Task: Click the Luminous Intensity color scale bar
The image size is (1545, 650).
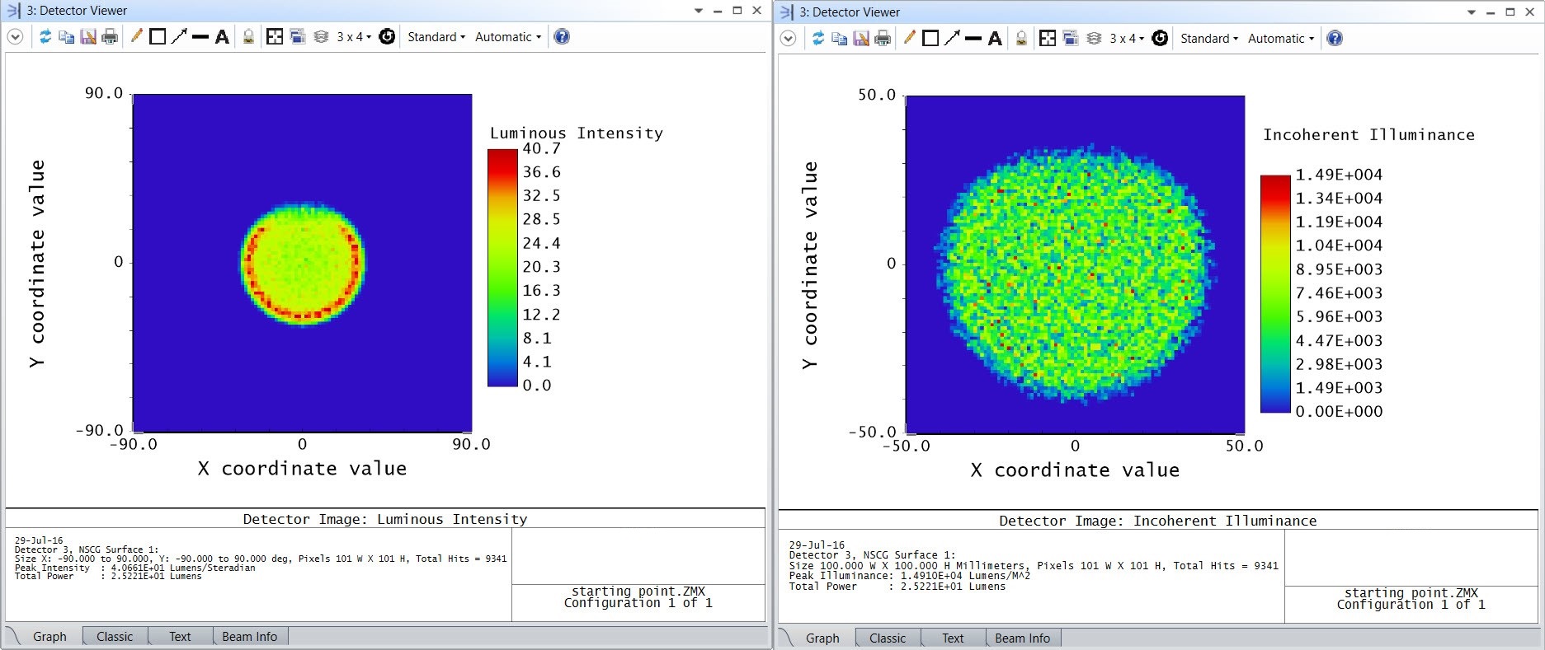Action: pyautogui.click(x=502, y=268)
